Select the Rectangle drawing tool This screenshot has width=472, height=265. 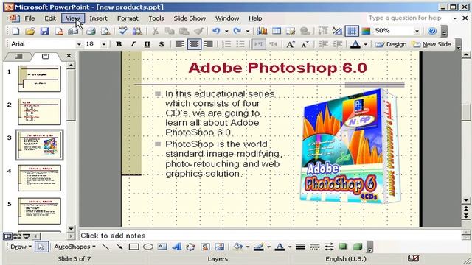pyautogui.click(x=133, y=247)
